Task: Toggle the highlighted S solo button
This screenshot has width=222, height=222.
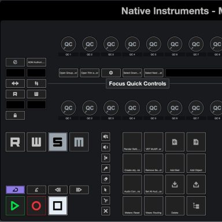Action: point(58,142)
